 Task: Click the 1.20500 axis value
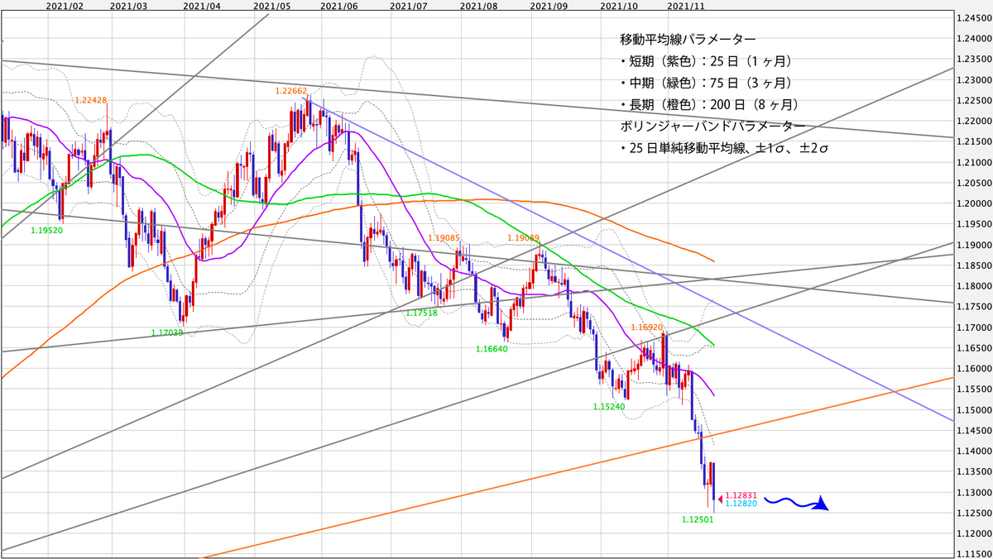pos(973,184)
